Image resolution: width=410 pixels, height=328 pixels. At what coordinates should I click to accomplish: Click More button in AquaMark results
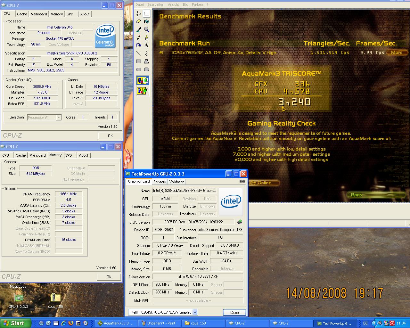pos(397,53)
